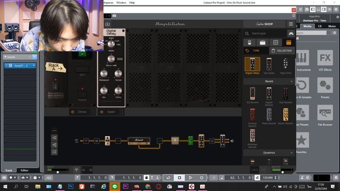The image size is (340, 191).
Task: Switch to the CR tab in right zone
Action: (320, 26)
